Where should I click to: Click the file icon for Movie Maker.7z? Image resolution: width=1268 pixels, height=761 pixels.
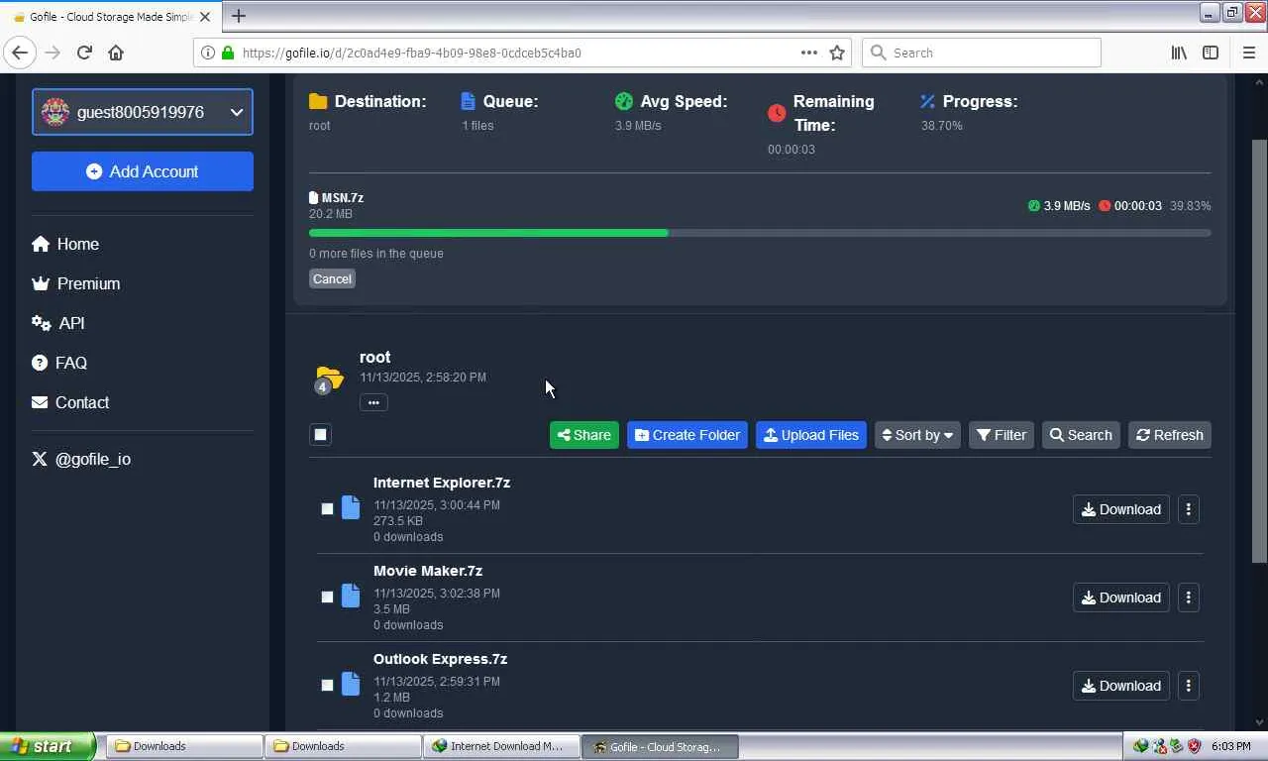point(351,597)
